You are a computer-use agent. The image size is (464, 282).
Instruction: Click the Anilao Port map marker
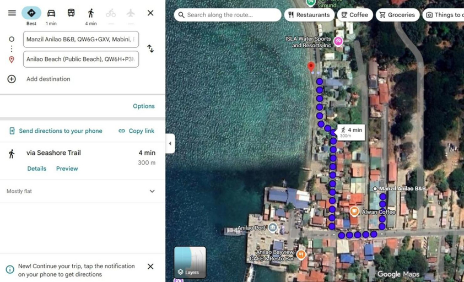coord(273,227)
